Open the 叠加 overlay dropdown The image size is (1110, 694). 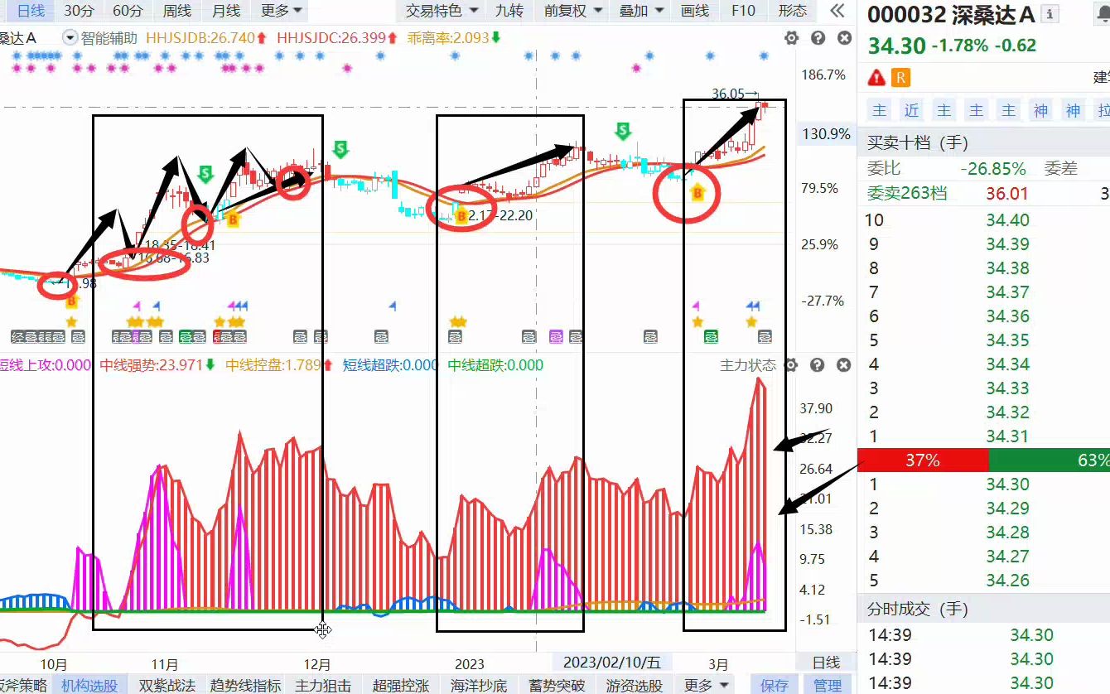(x=642, y=11)
